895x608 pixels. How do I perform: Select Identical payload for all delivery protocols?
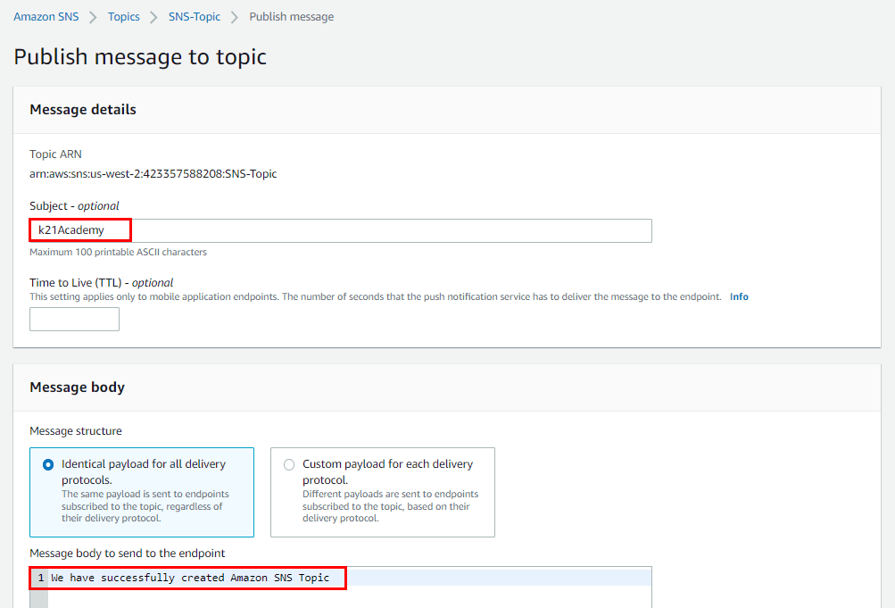coord(49,465)
